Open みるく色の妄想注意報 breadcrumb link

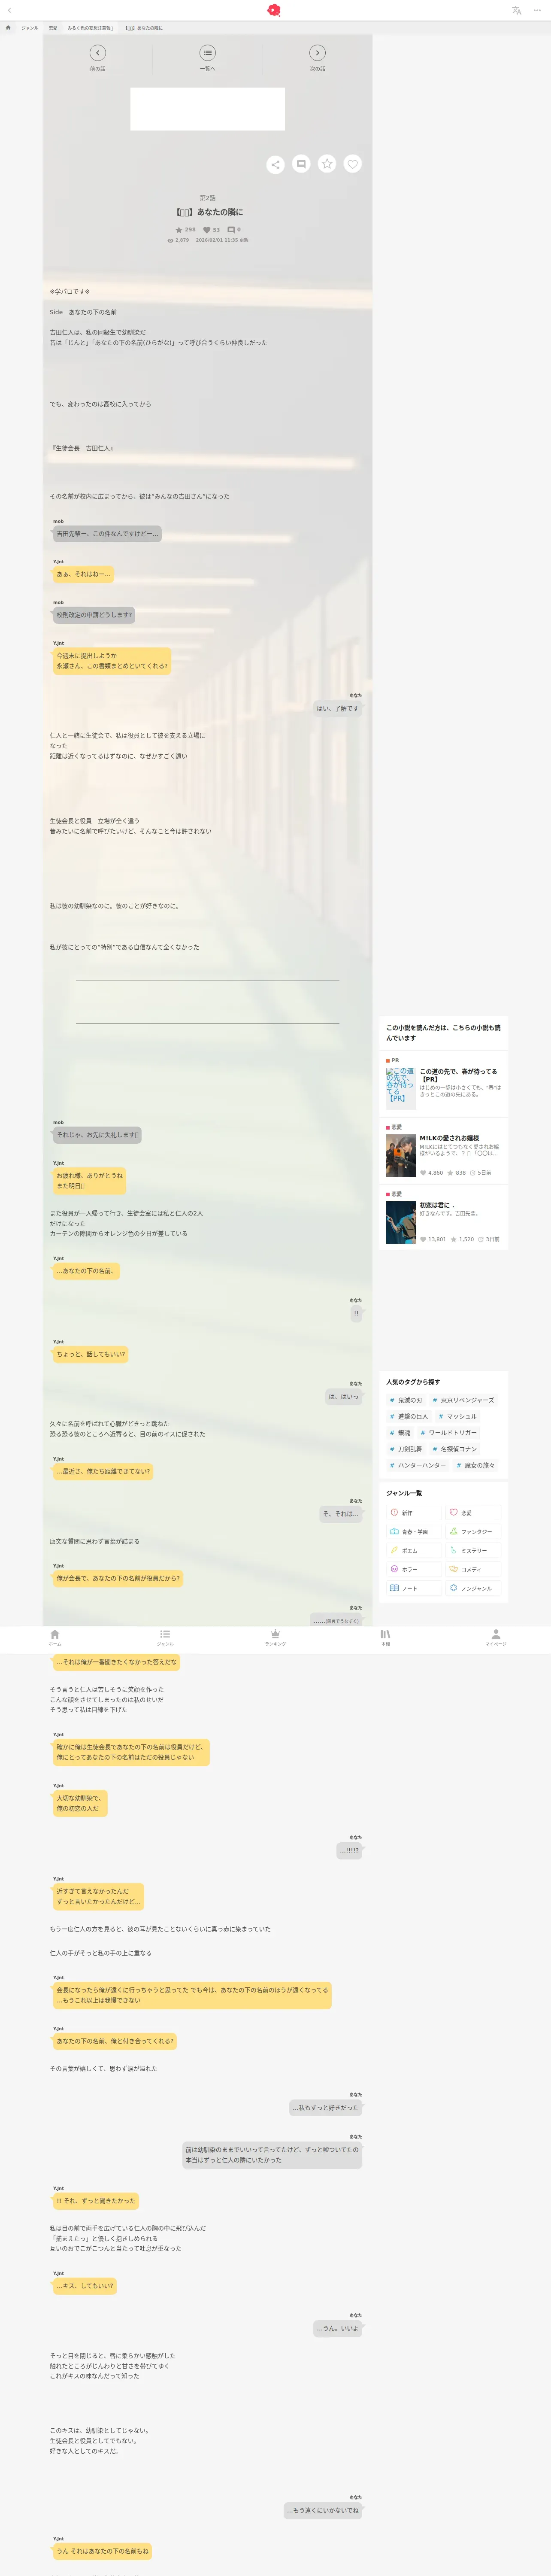point(90,28)
